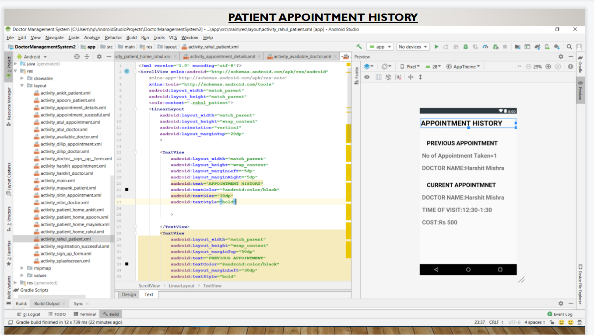
Task: Open SDK Manager cube icon
Action: click(557, 47)
